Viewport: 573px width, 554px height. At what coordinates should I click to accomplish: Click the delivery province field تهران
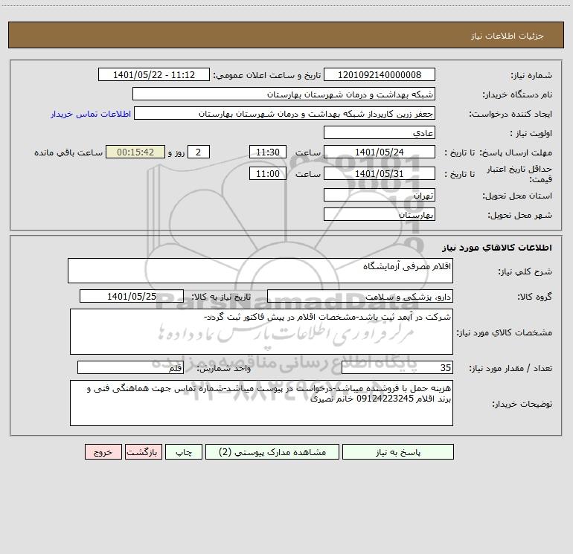point(380,196)
